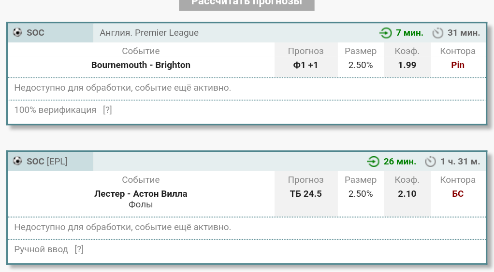This screenshot has height=272, width=494.
Task: Click the Pin bookmaker link
Action: [x=457, y=65]
